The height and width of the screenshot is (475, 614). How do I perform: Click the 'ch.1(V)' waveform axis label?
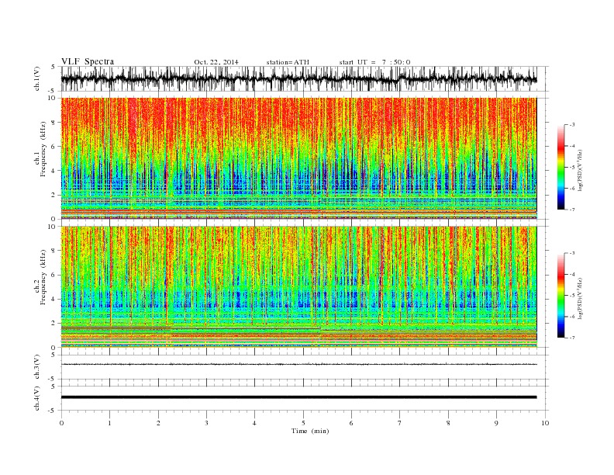click(x=37, y=78)
